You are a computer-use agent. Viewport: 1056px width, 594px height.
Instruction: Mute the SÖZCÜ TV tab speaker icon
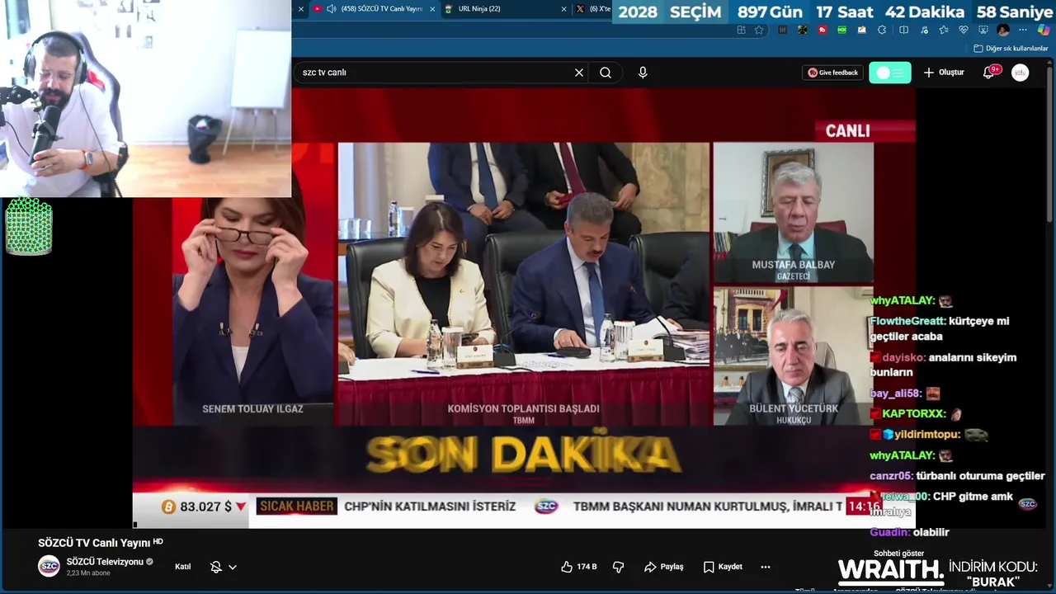pos(332,9)
